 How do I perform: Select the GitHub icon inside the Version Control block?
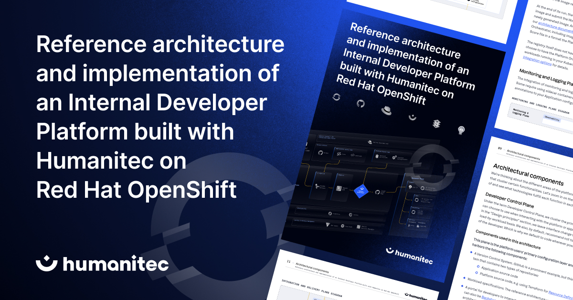point(320,152)
